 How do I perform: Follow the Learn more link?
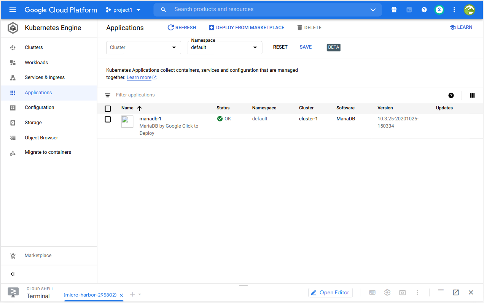coord(139,77)
